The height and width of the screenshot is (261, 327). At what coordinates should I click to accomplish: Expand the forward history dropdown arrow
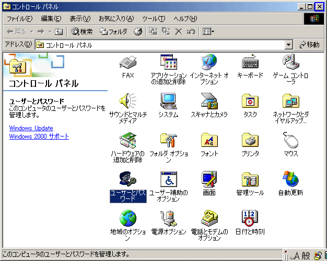50,32
